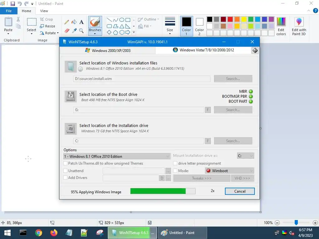Enable Patch UxTheme.dll checkbox
Screen dimensions: 319x239
(65, 163)
